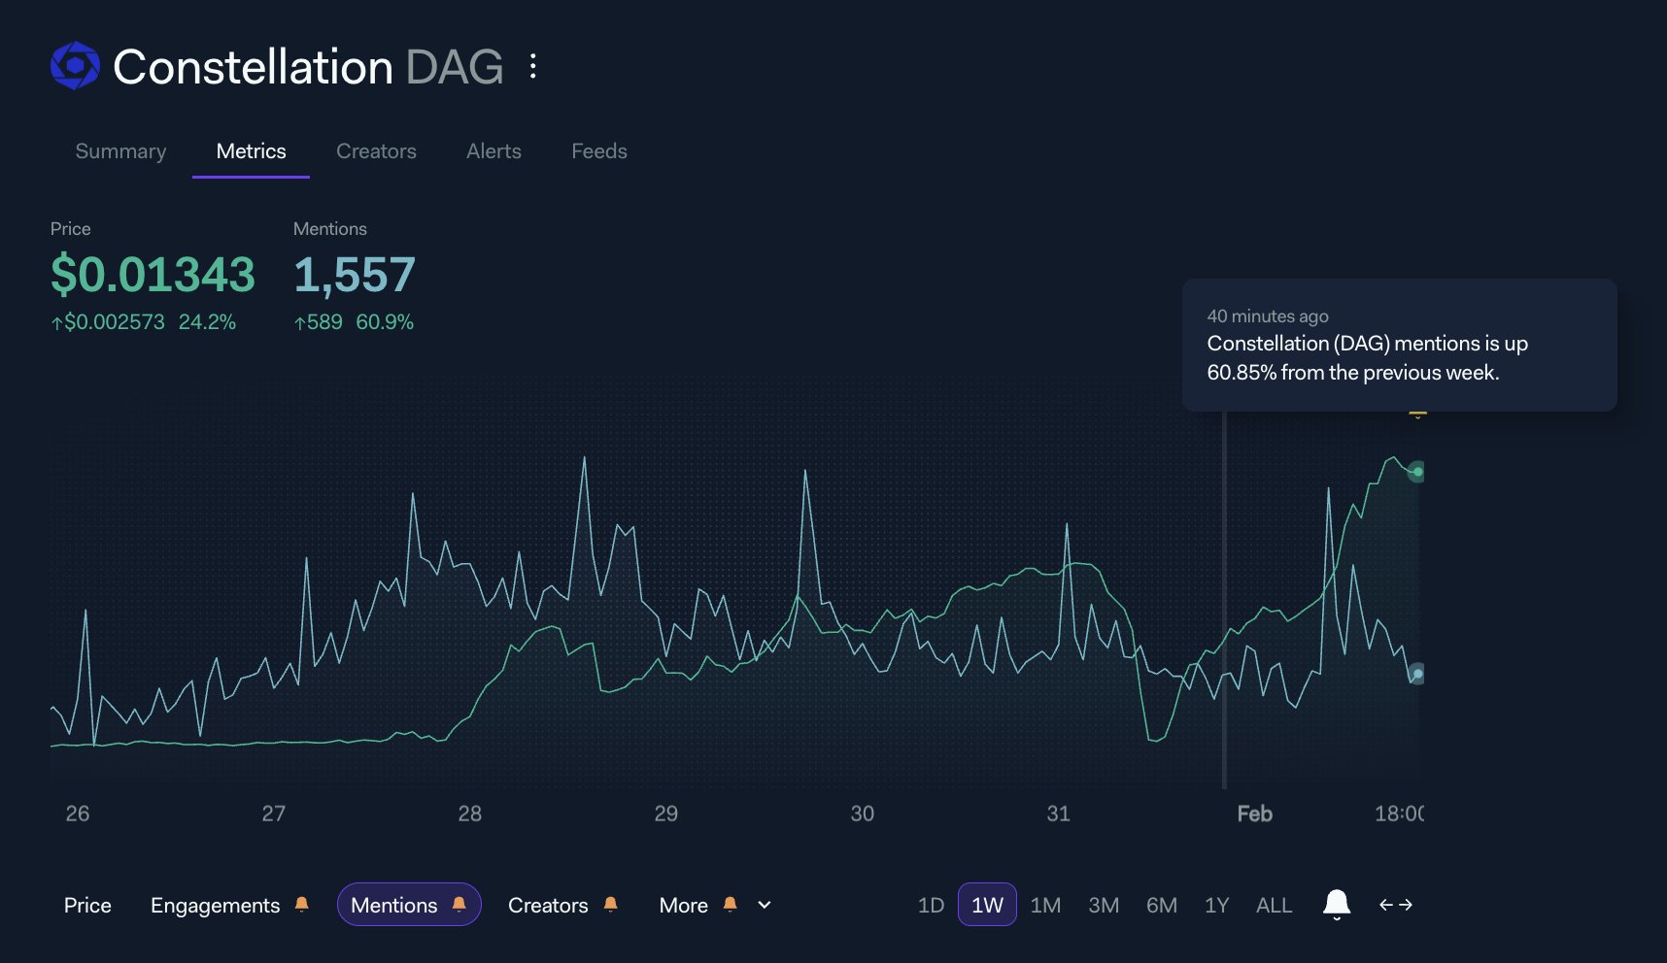Screen dimensions: 1667x963
Task: Select the ALL time range
Action: pyautogui.click(x=1274, y=905)
